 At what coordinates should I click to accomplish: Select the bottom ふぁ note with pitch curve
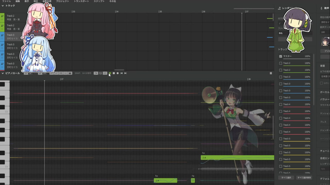coord(166,181)
